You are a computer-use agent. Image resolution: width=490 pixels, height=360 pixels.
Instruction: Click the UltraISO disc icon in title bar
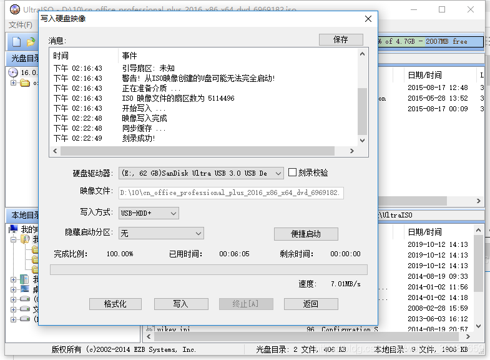pyautogui.click(x=15, y=9)
